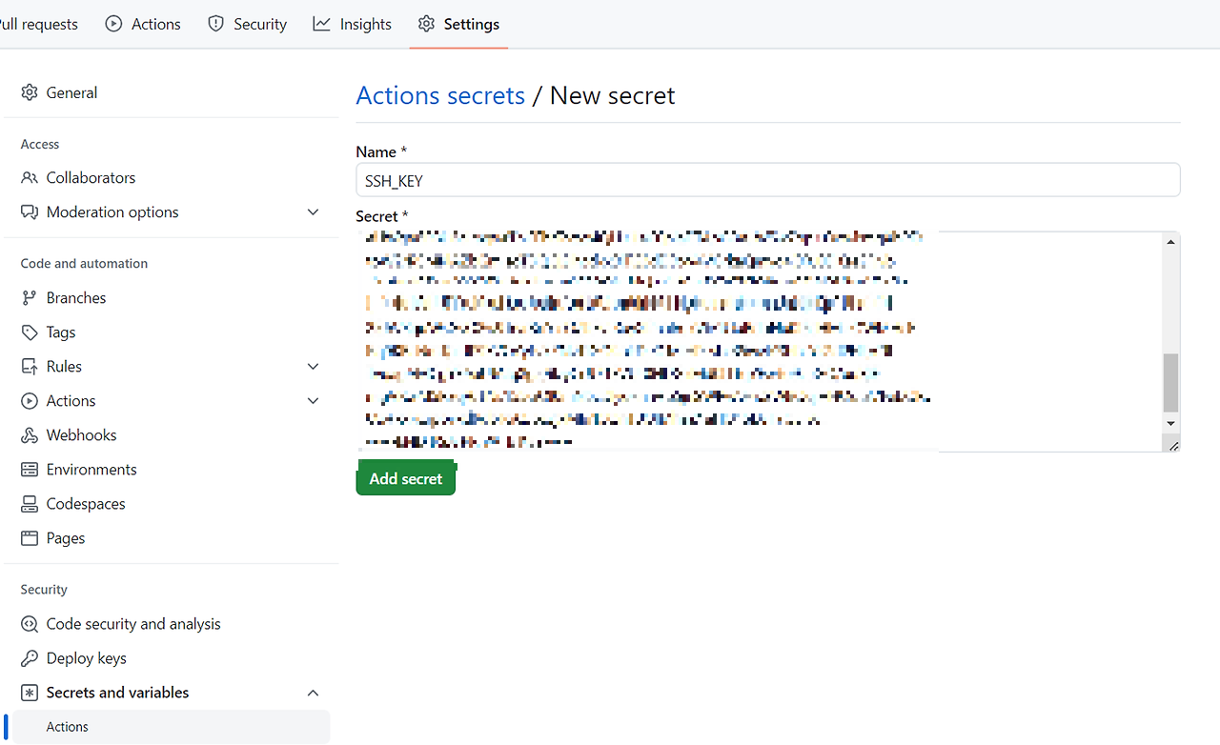Click the Environments server icon
Viewport: 1220px width, 745px height.
(x=30, y=470)
